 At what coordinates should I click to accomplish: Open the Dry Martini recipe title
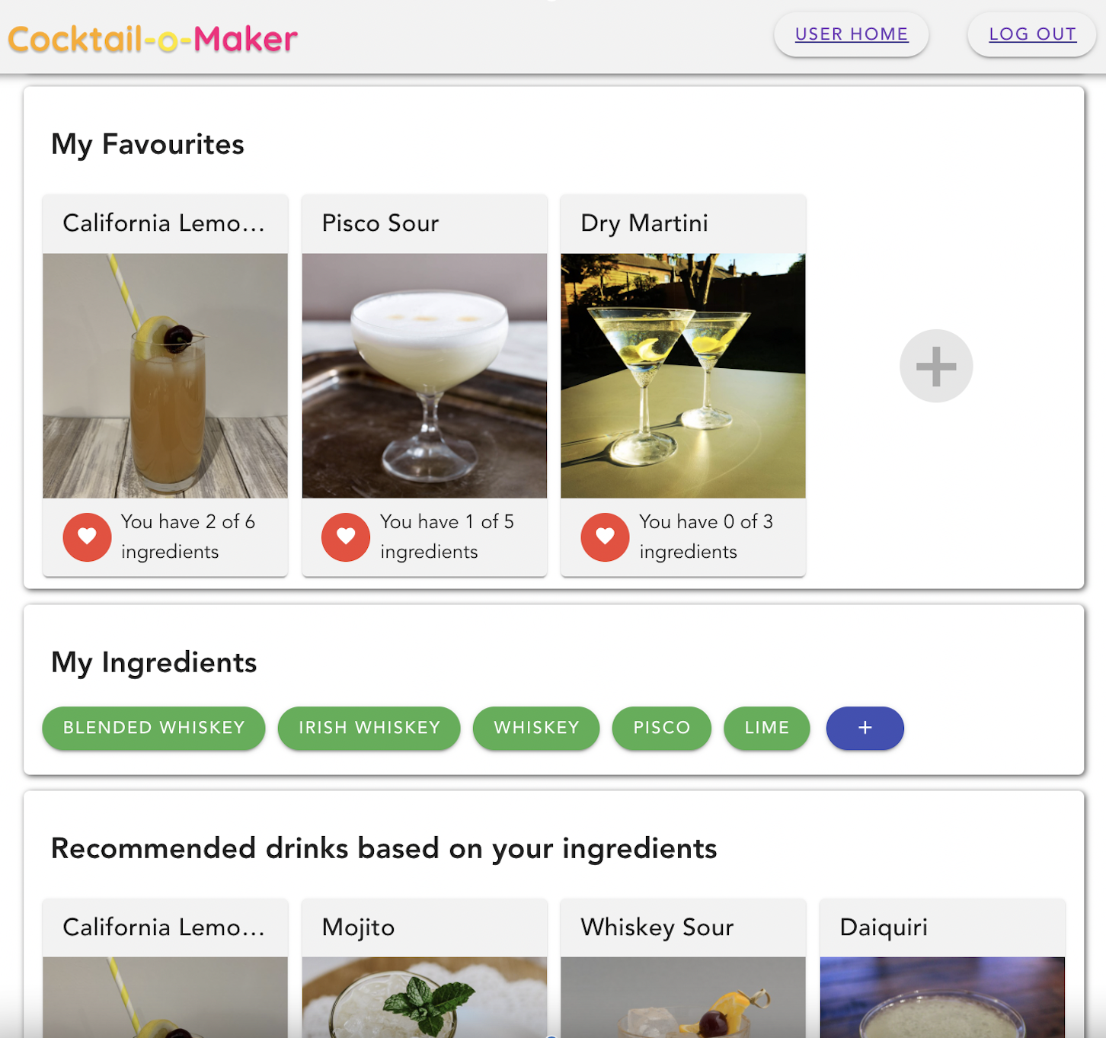(x=644, y=223)
